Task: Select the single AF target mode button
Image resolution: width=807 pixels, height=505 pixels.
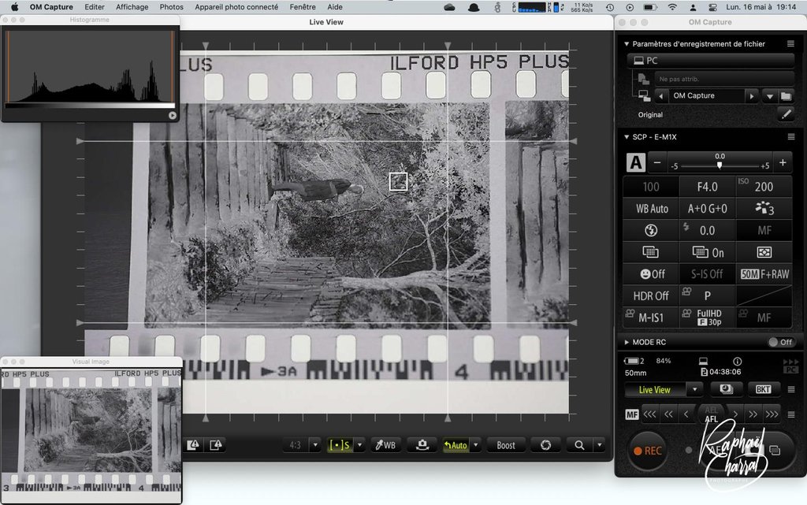Action: [339, 445]
